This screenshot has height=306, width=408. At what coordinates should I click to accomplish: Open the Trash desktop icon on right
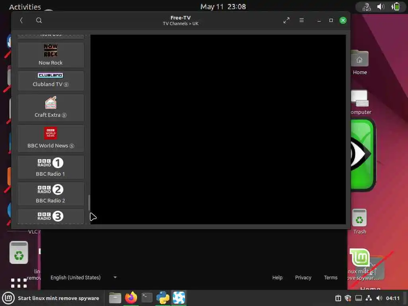pos(360,222)
